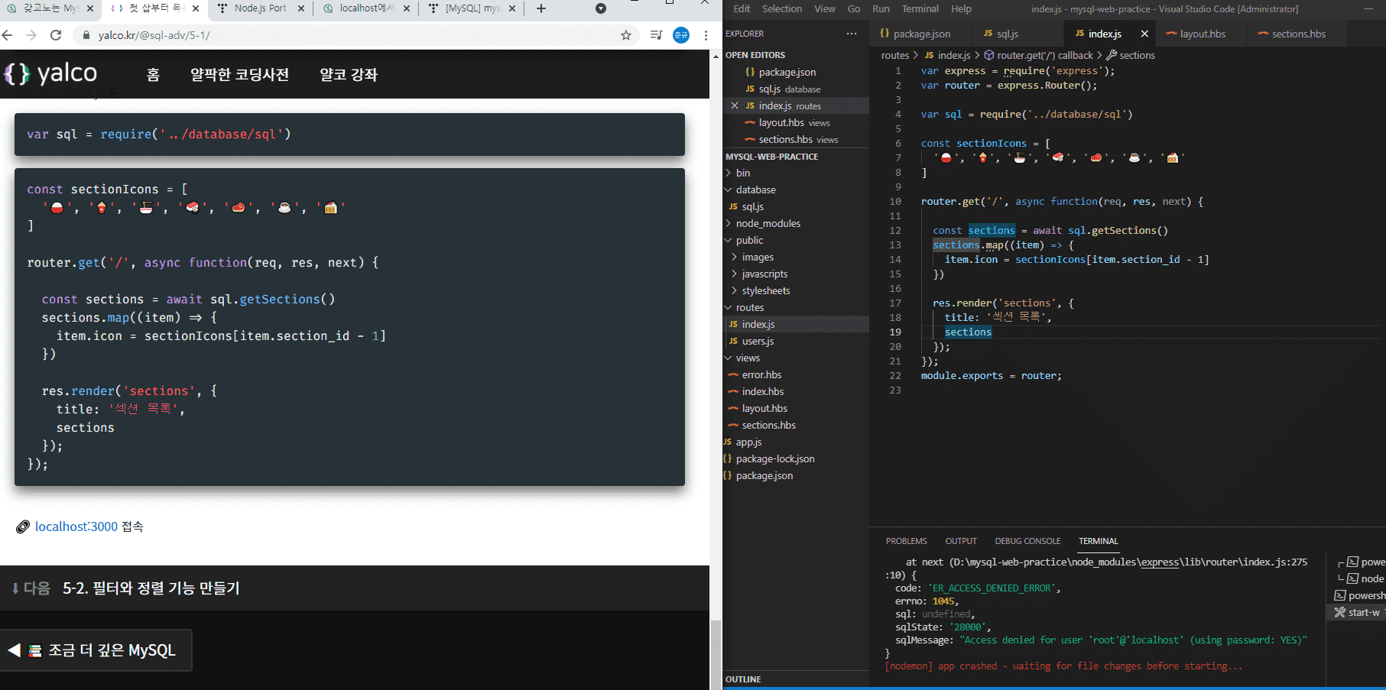Image resolution: width=1386 pixels, height=690 pixels.
Task: Expand the bin folder in the explorer
Action: (742, 173)
